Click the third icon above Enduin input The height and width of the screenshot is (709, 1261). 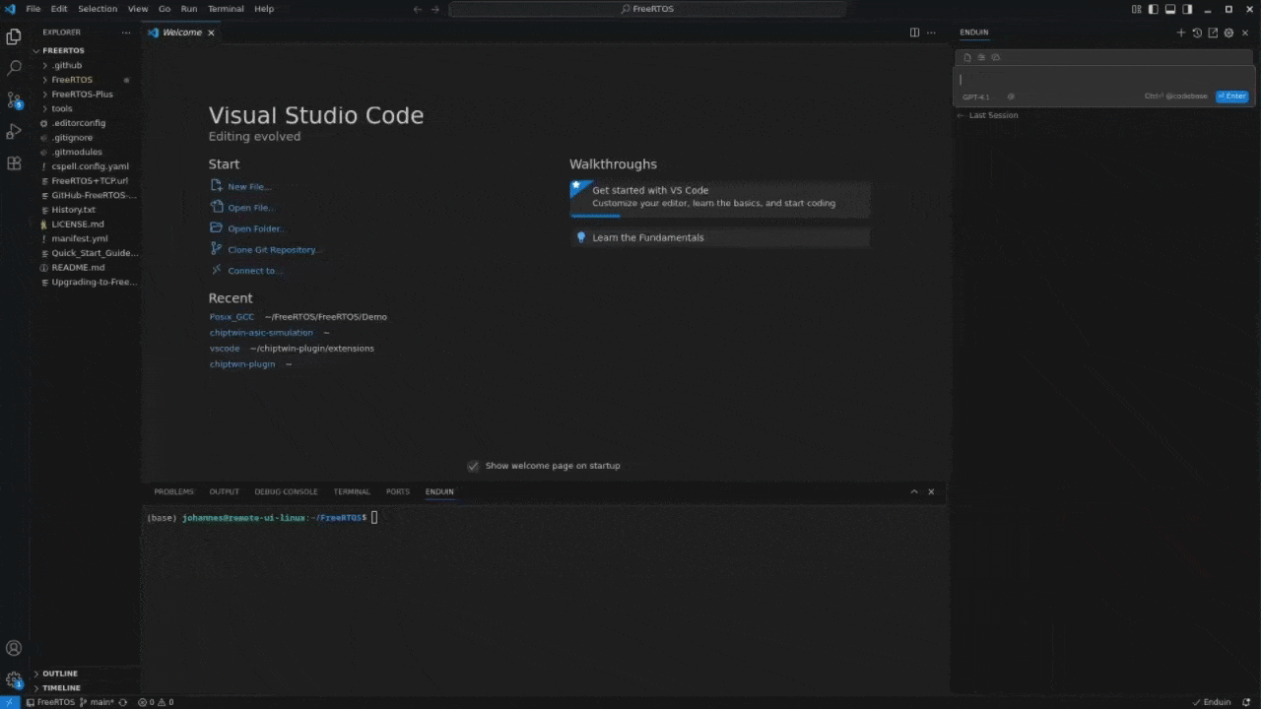pyautogui.click(x=995, y=57)
